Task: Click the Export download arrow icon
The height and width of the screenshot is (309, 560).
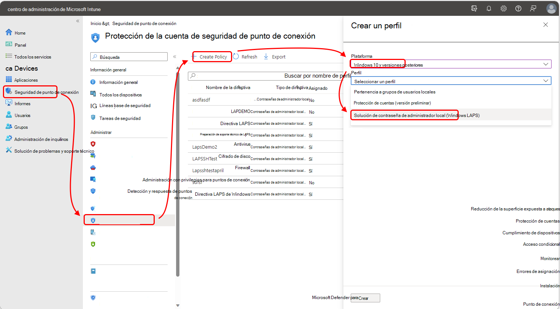Action: [x=266, y=56]
